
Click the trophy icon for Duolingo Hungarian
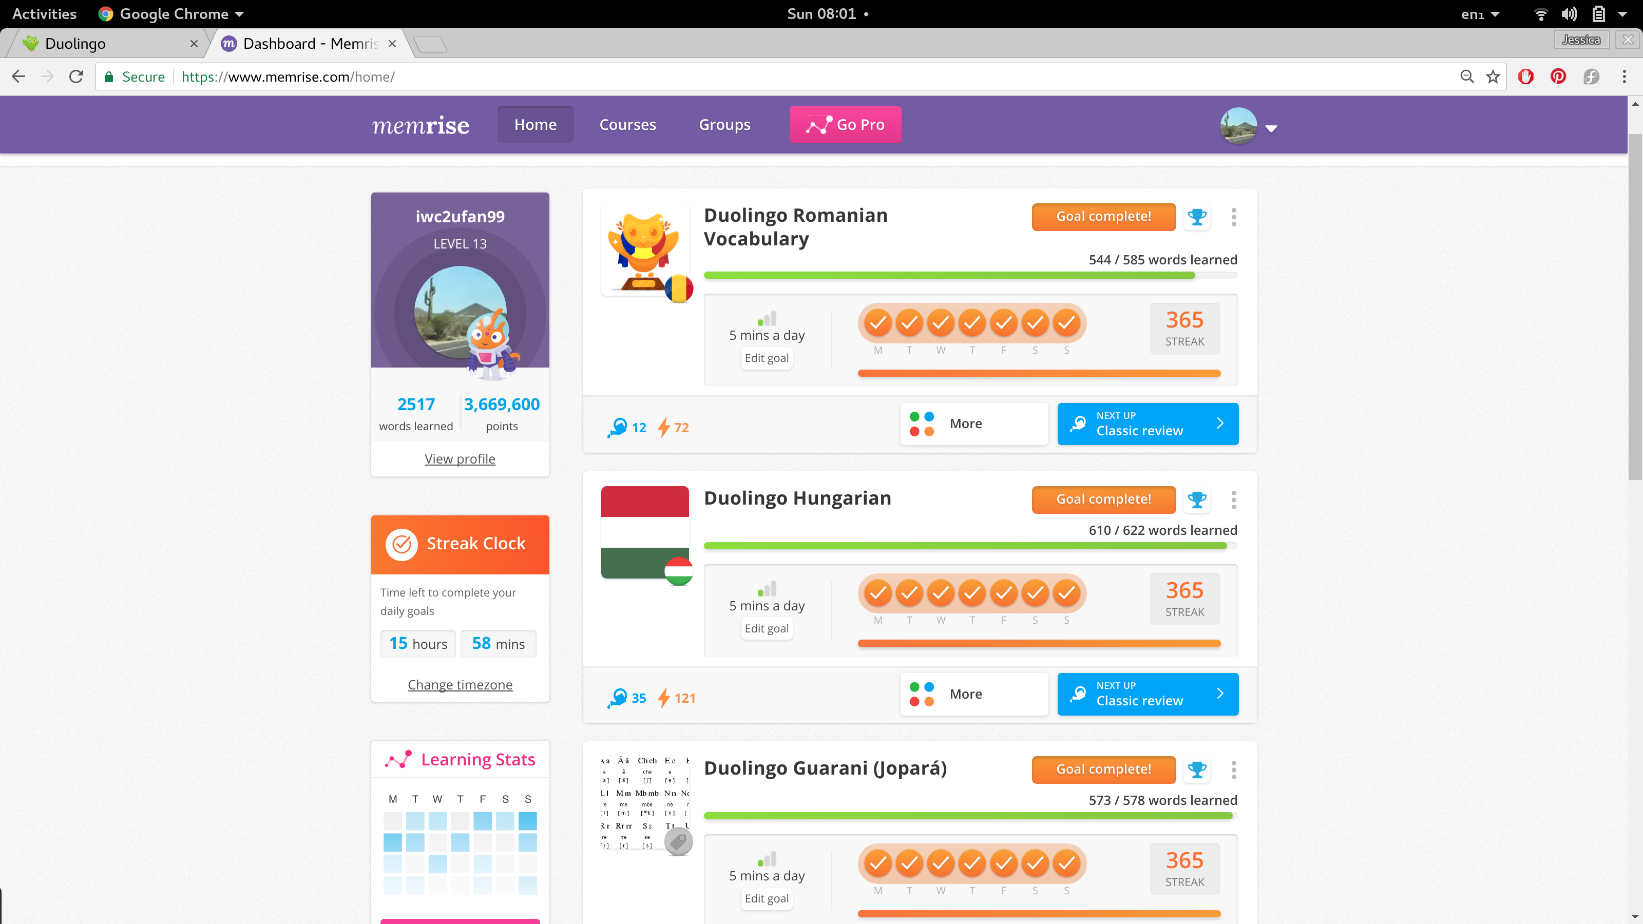(x=1197, y=499)
